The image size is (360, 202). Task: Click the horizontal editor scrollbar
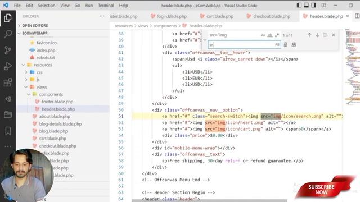pyautogui.click(x=209, y=201)
